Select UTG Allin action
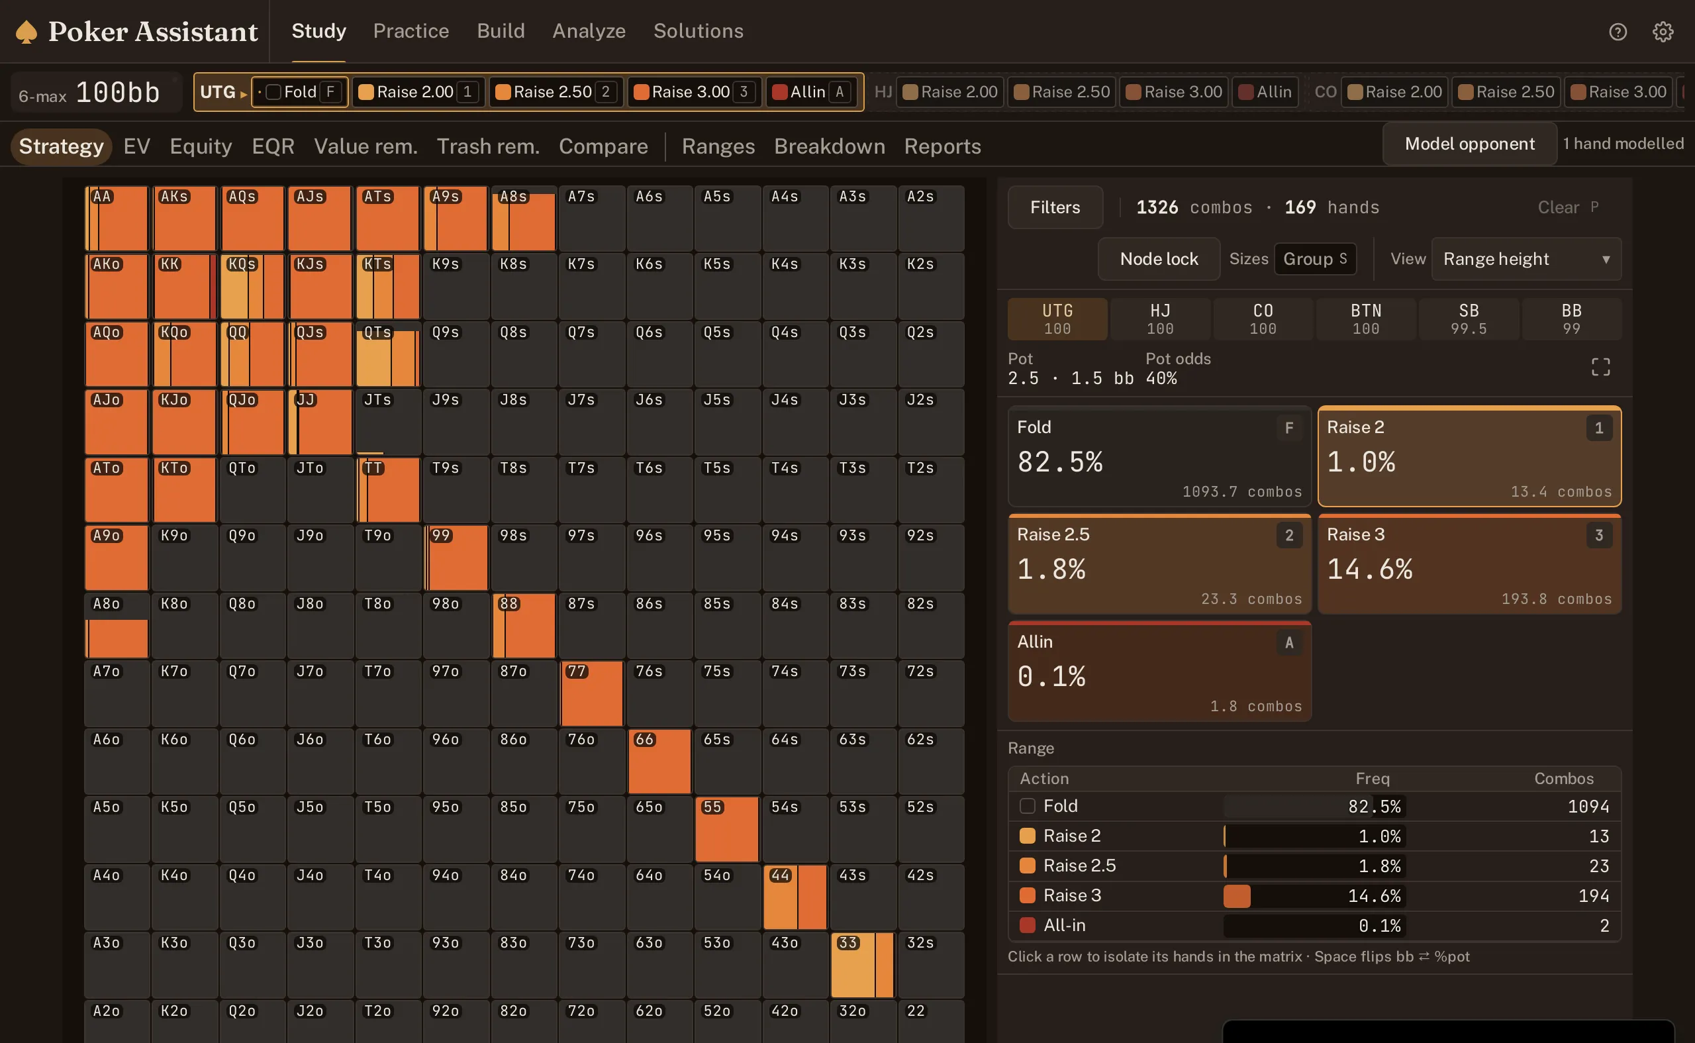Viewport: 1695px width, 1043px height. (x=812, y=92)
